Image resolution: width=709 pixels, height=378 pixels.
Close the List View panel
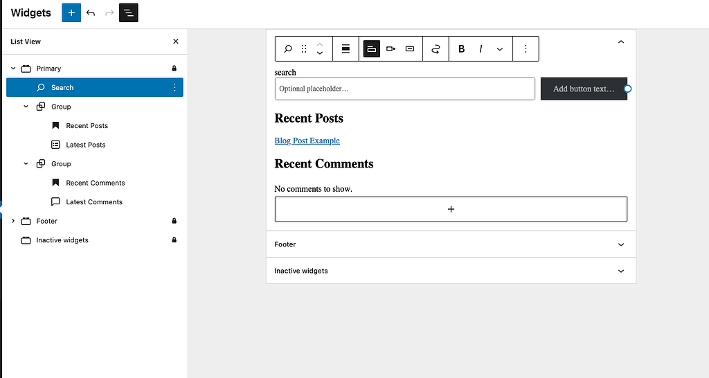(176, 41)
